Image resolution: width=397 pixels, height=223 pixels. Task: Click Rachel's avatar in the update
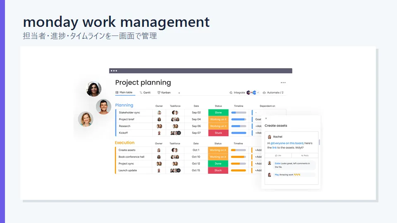269,137
